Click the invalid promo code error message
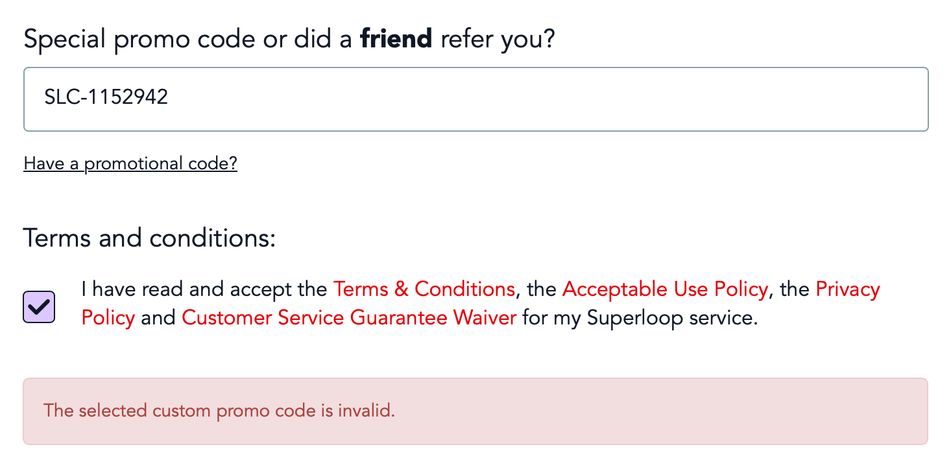Screen dimensions: 951x462 coord(219,411)
